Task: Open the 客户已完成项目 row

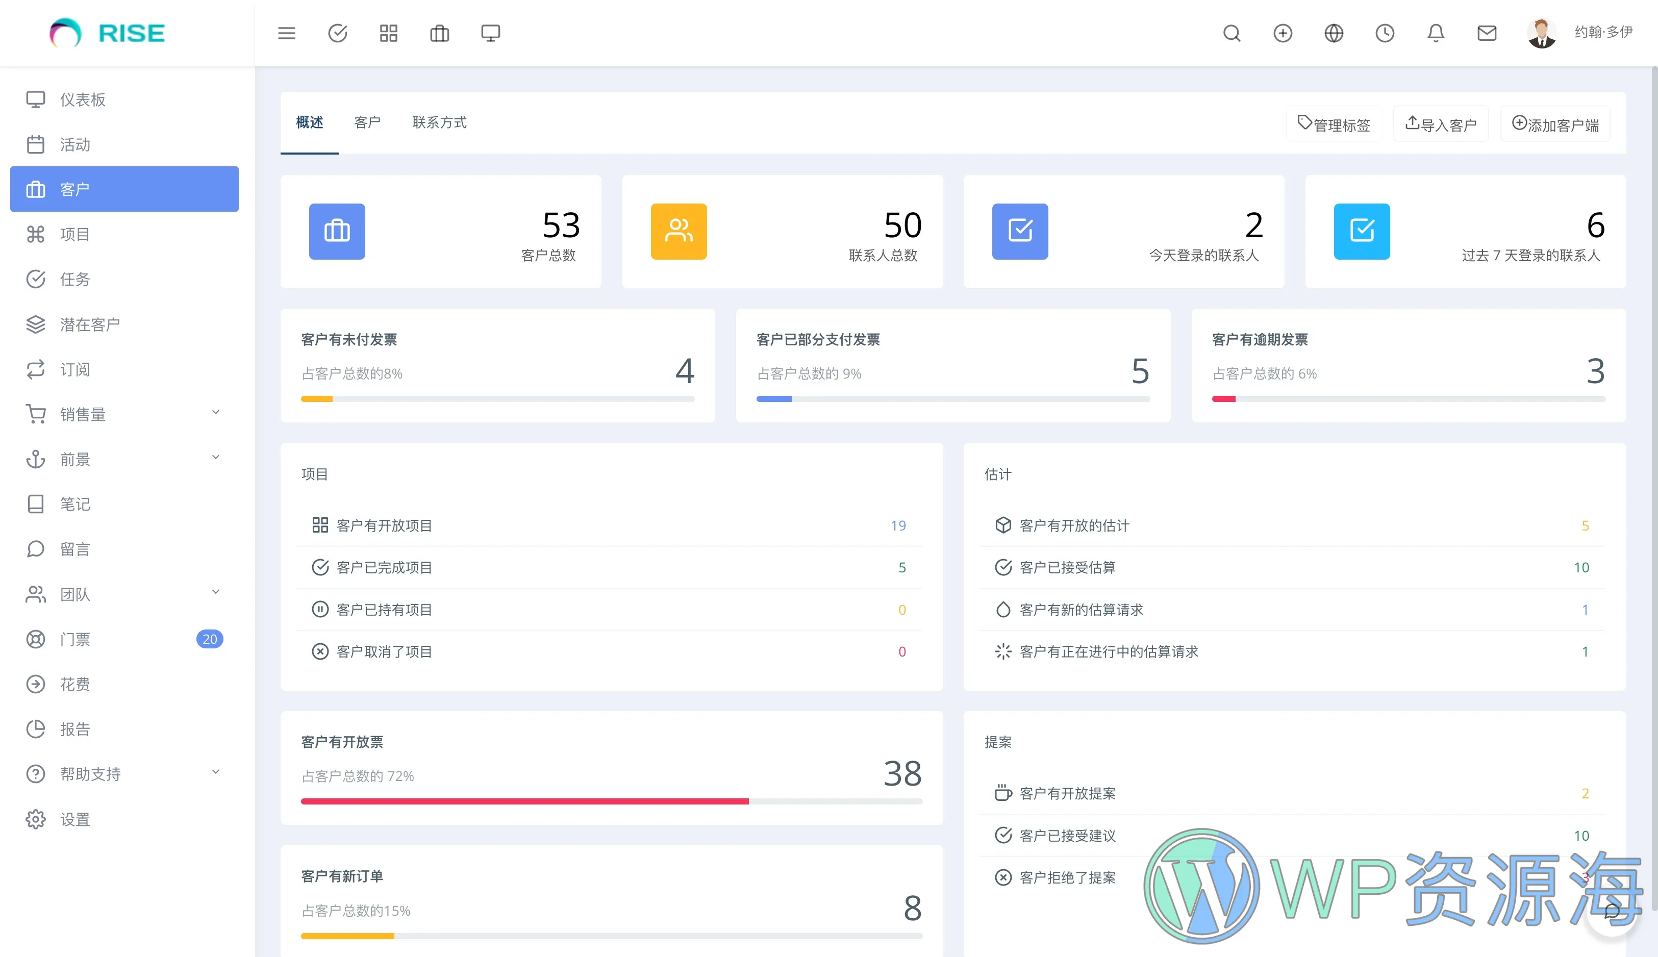Action: (609, 567)
